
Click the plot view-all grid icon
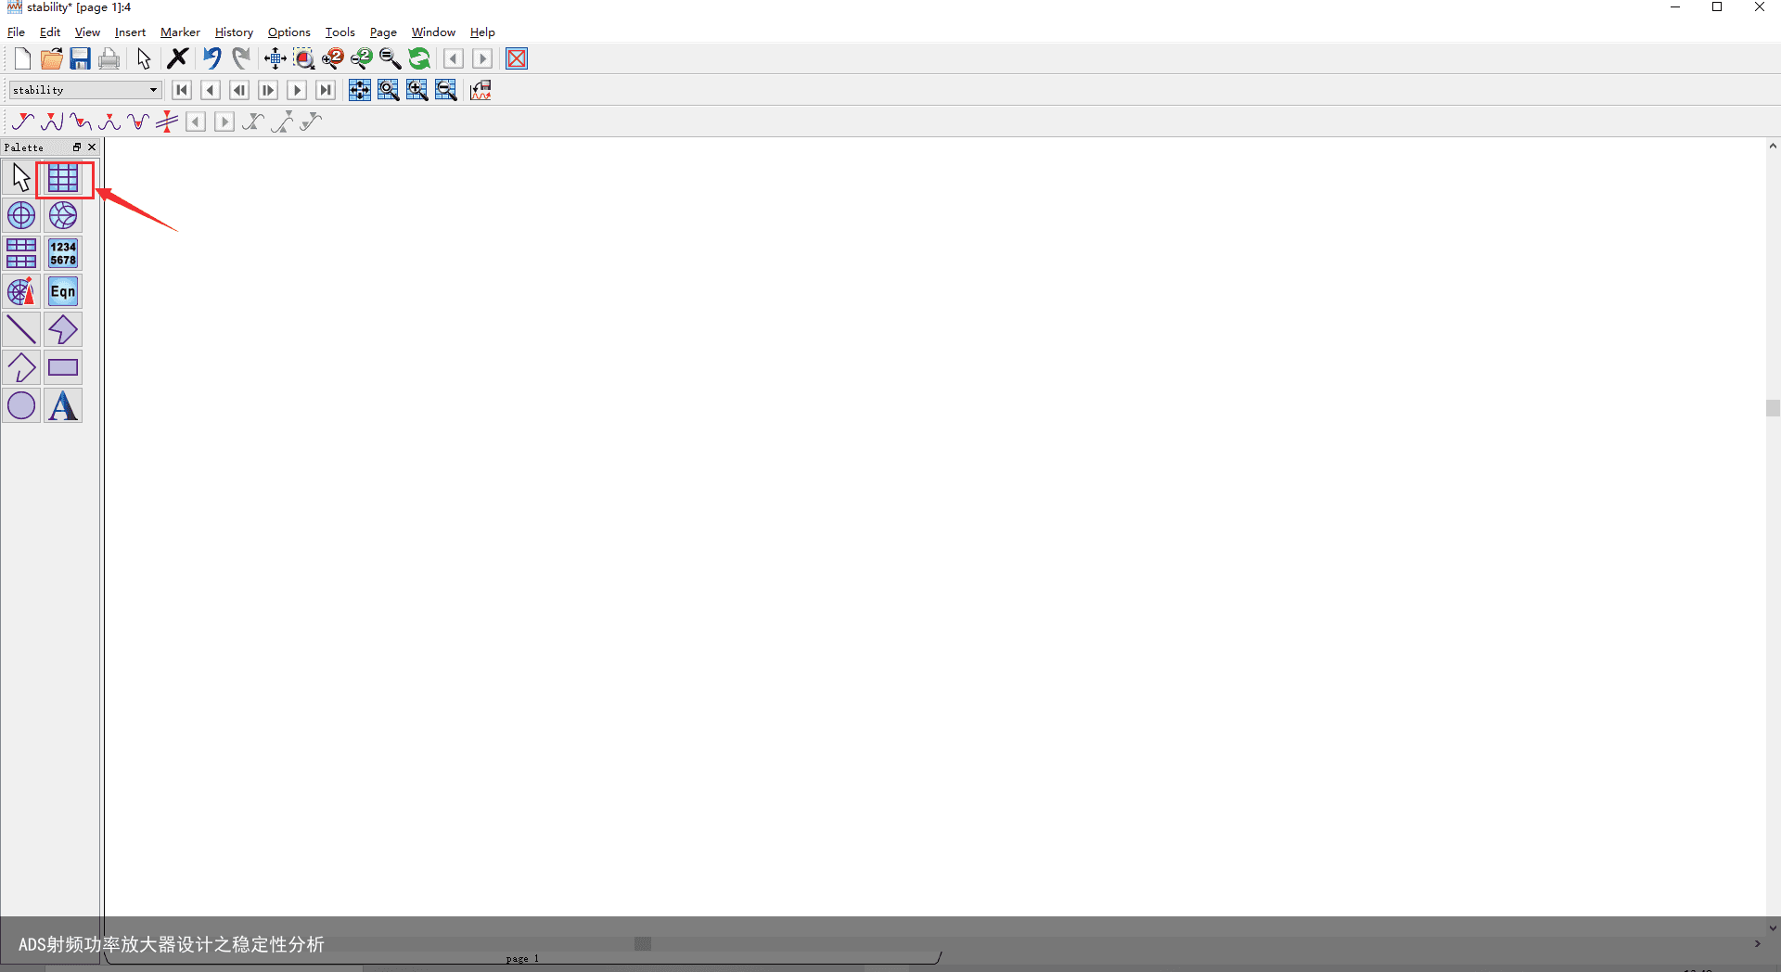(359, 90)
